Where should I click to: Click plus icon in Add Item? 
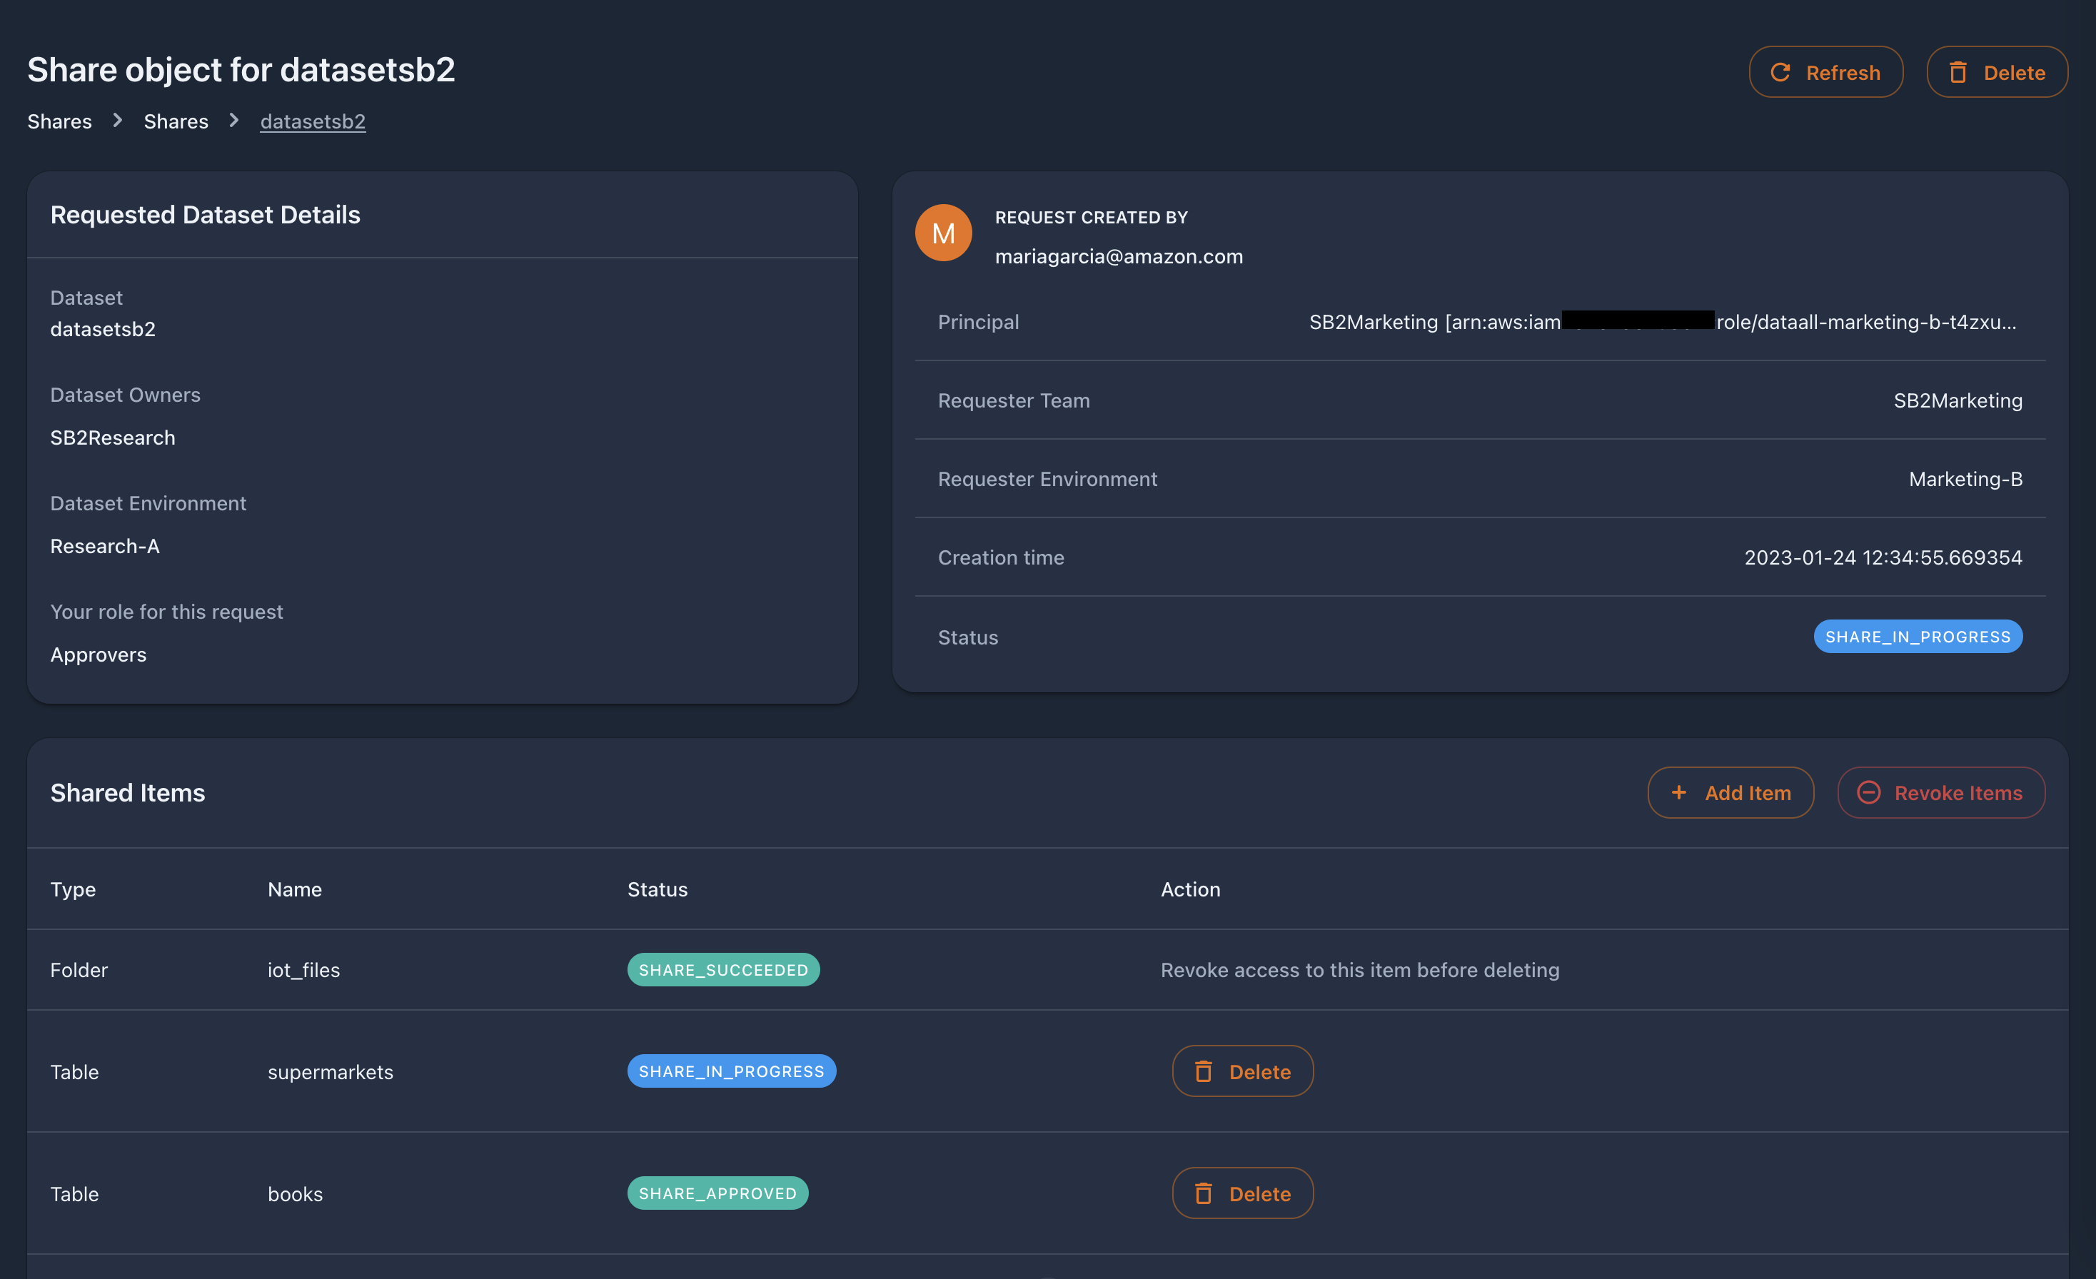coord(1679,792)
